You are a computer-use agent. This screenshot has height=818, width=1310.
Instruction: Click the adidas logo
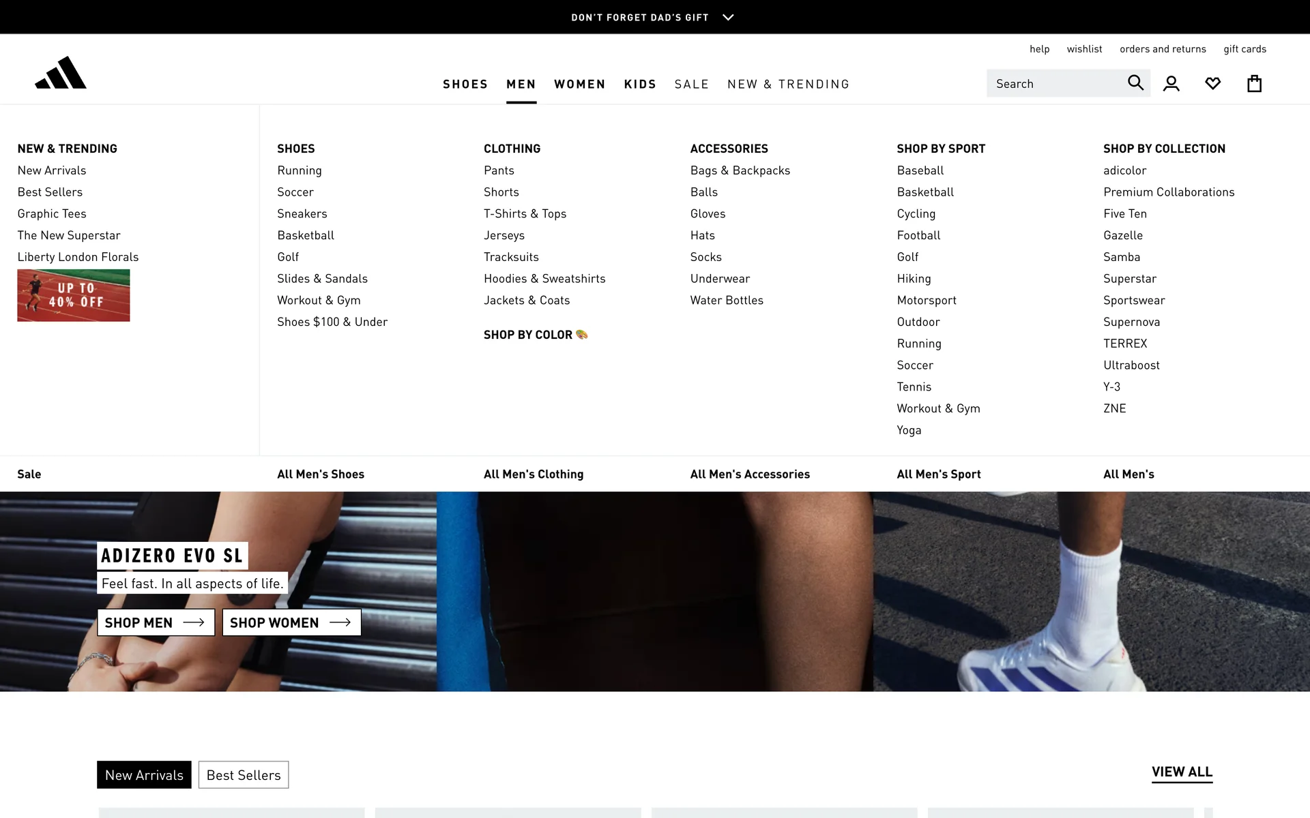pyautogui.click(x=61, y=73)
